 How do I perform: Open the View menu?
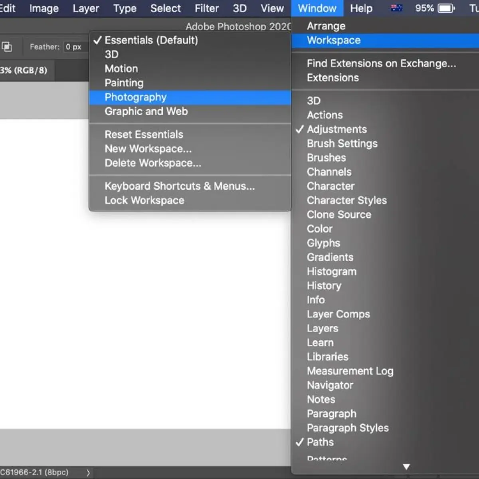(272, 8)
